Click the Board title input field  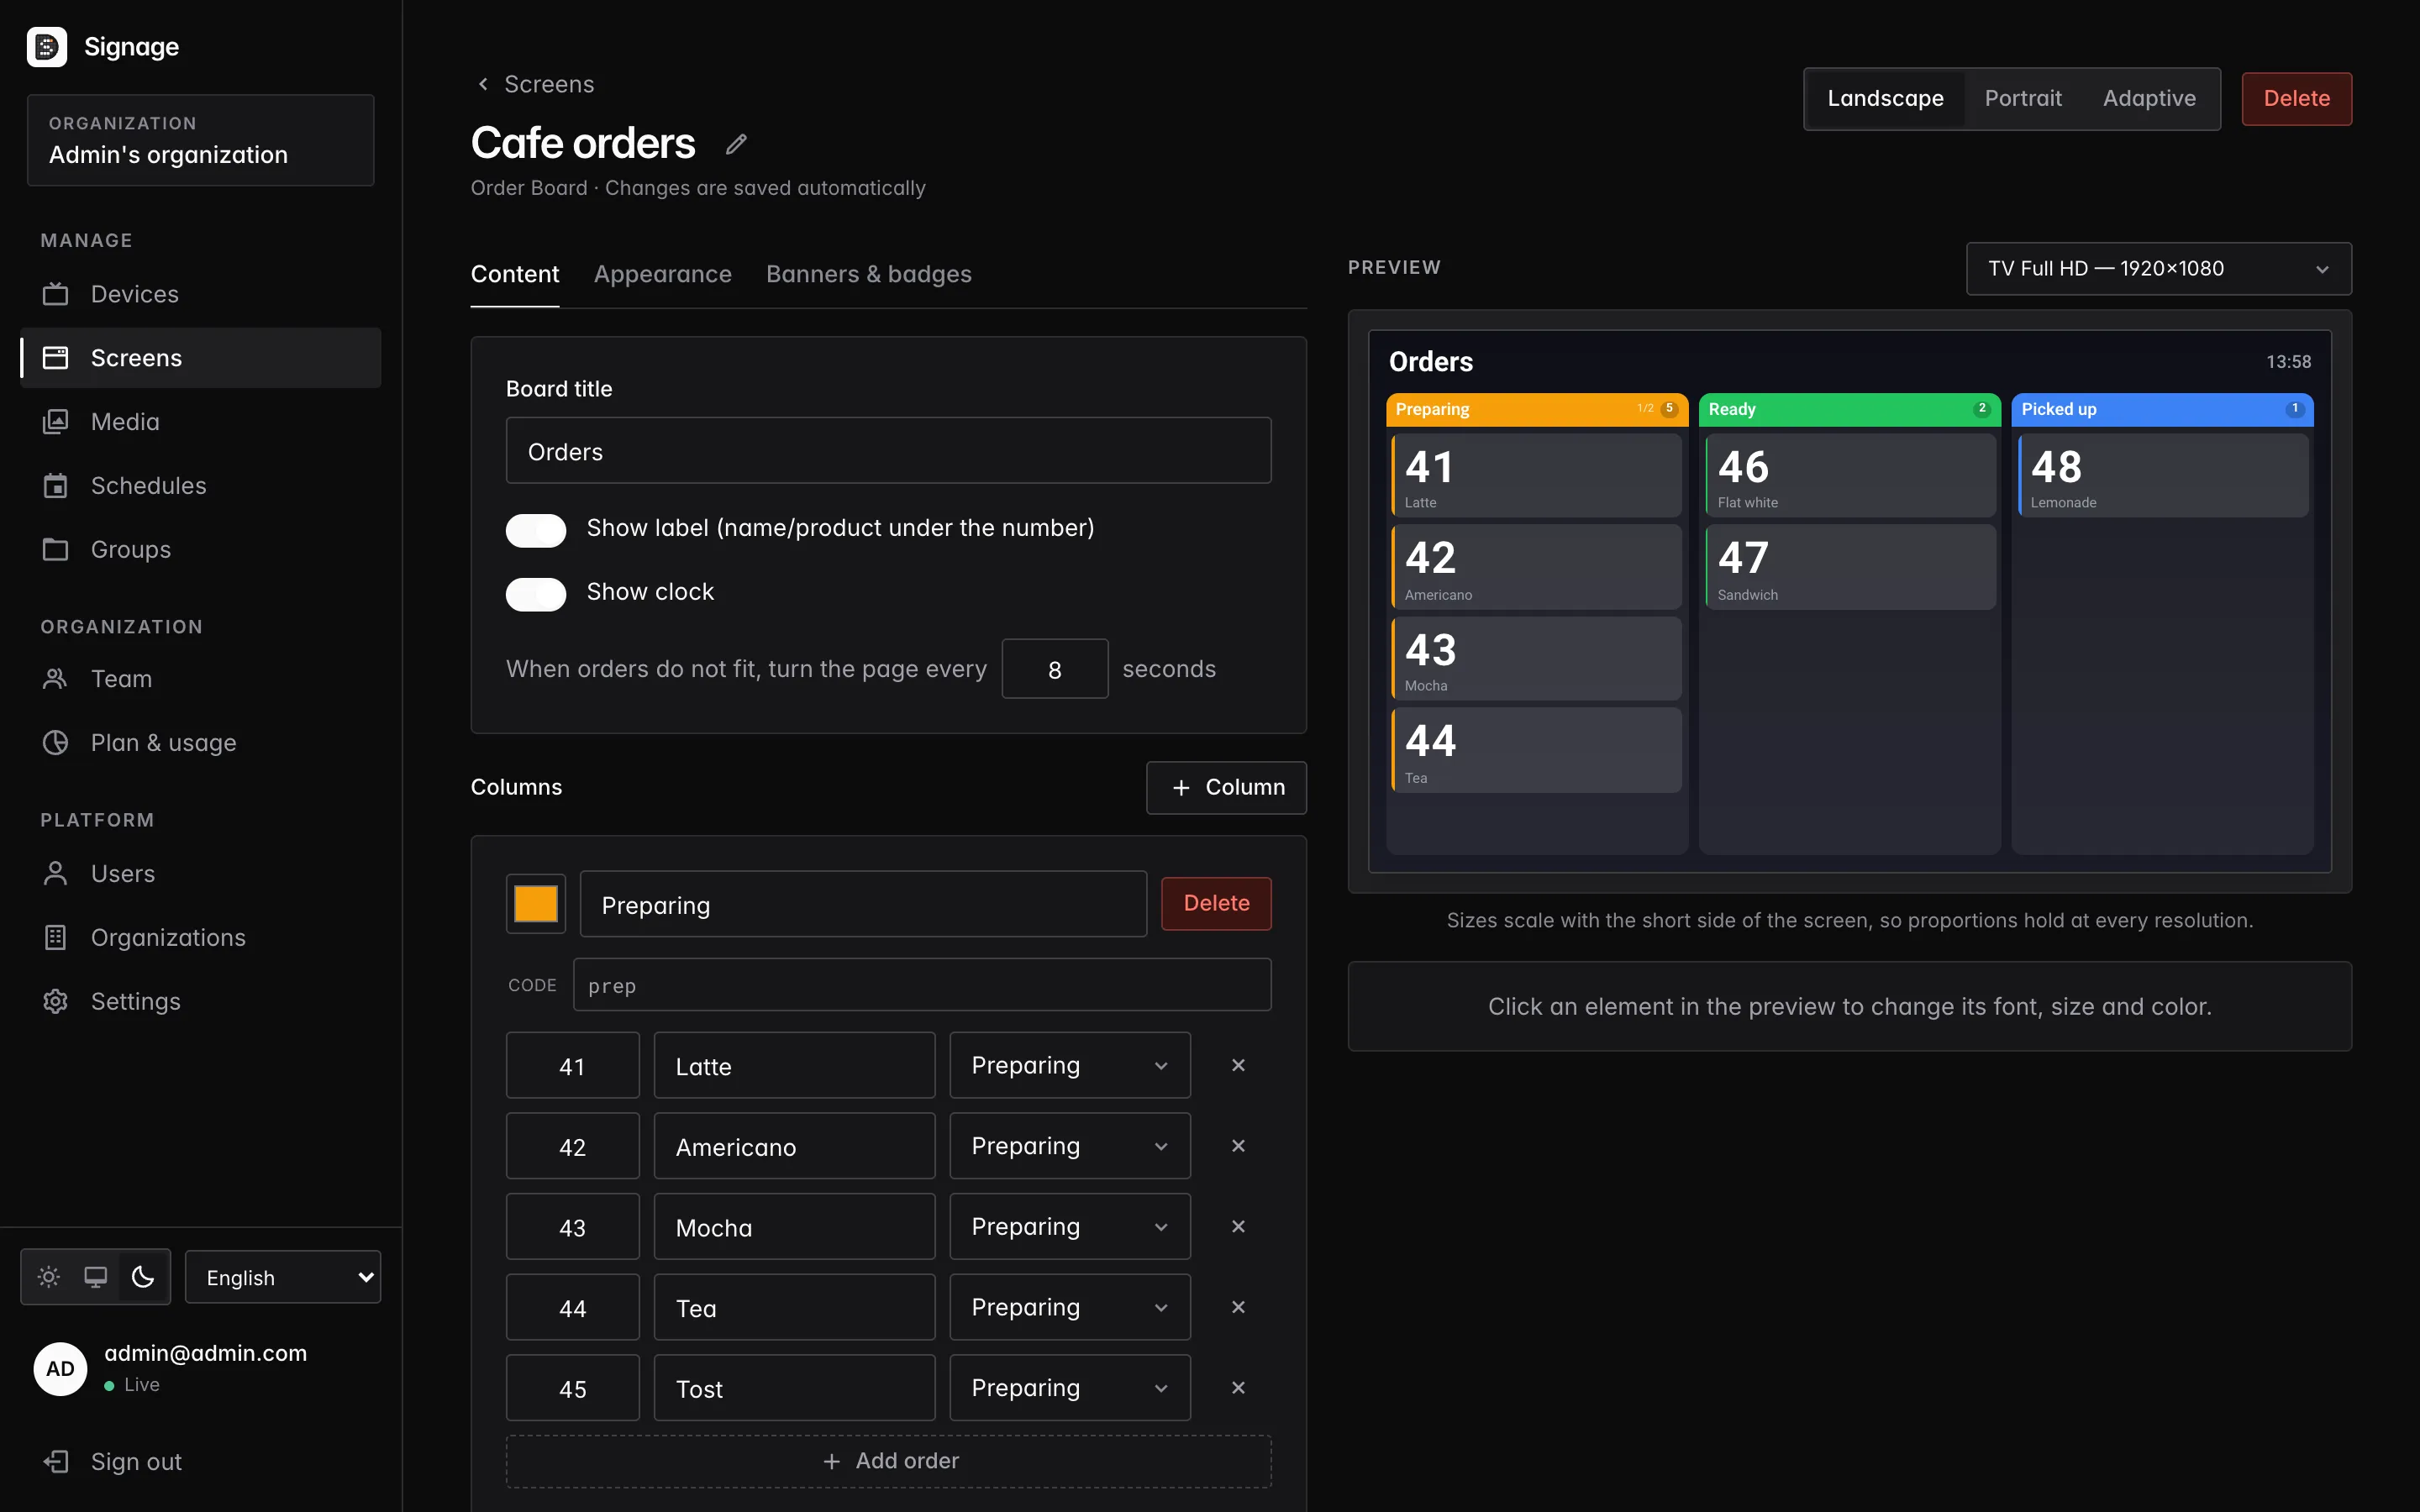coord(888,451)
